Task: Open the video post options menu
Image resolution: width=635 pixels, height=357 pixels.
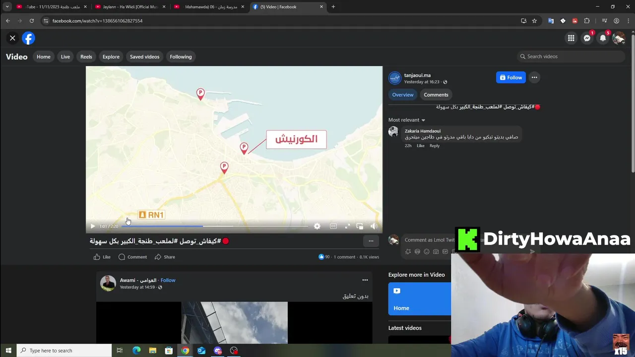Action: (x=371, y=241)
